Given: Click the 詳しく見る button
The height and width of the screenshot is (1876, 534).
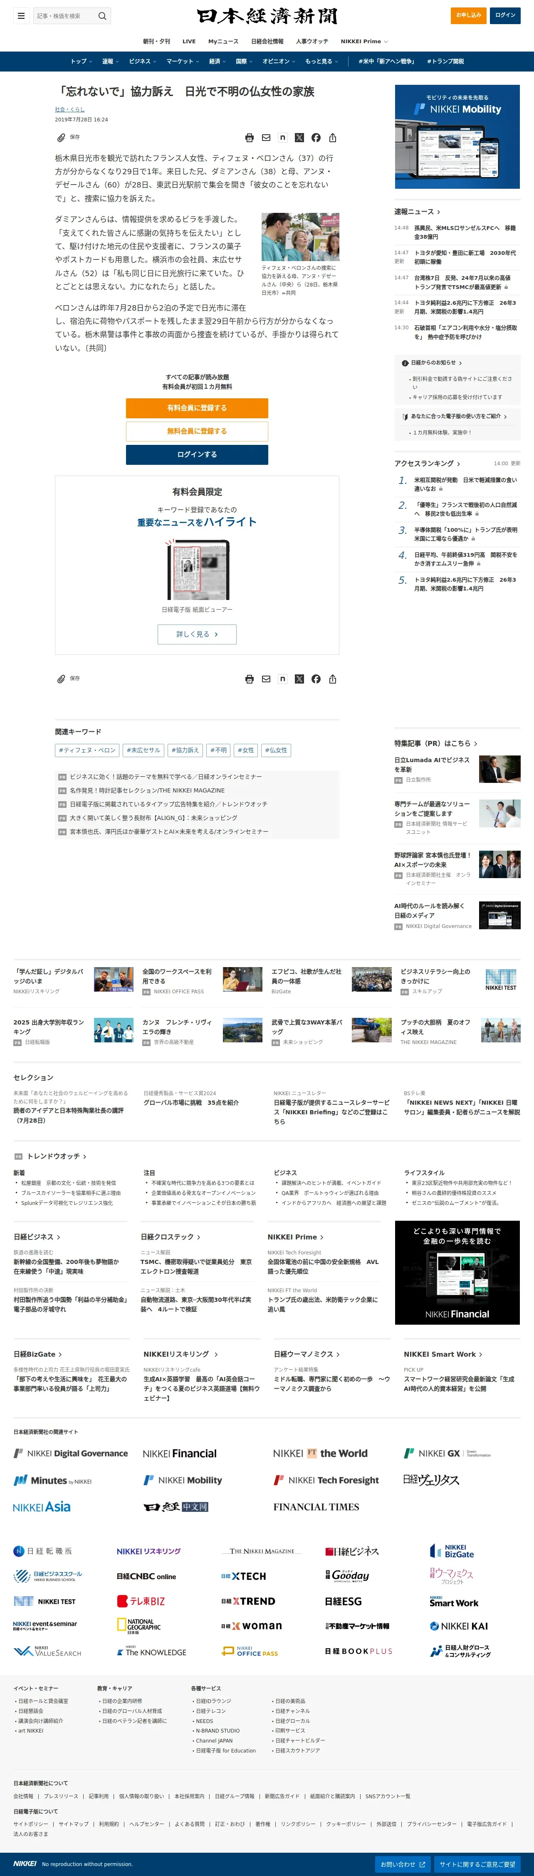Looking at the screenshot, I should click(x=197, y=634).
